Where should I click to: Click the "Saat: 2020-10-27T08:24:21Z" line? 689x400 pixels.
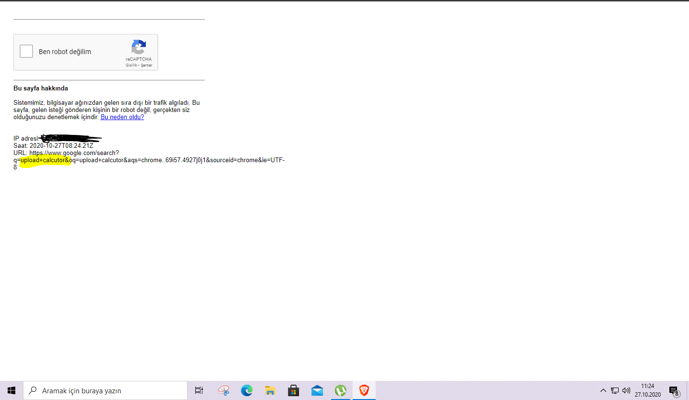[53, 145]
